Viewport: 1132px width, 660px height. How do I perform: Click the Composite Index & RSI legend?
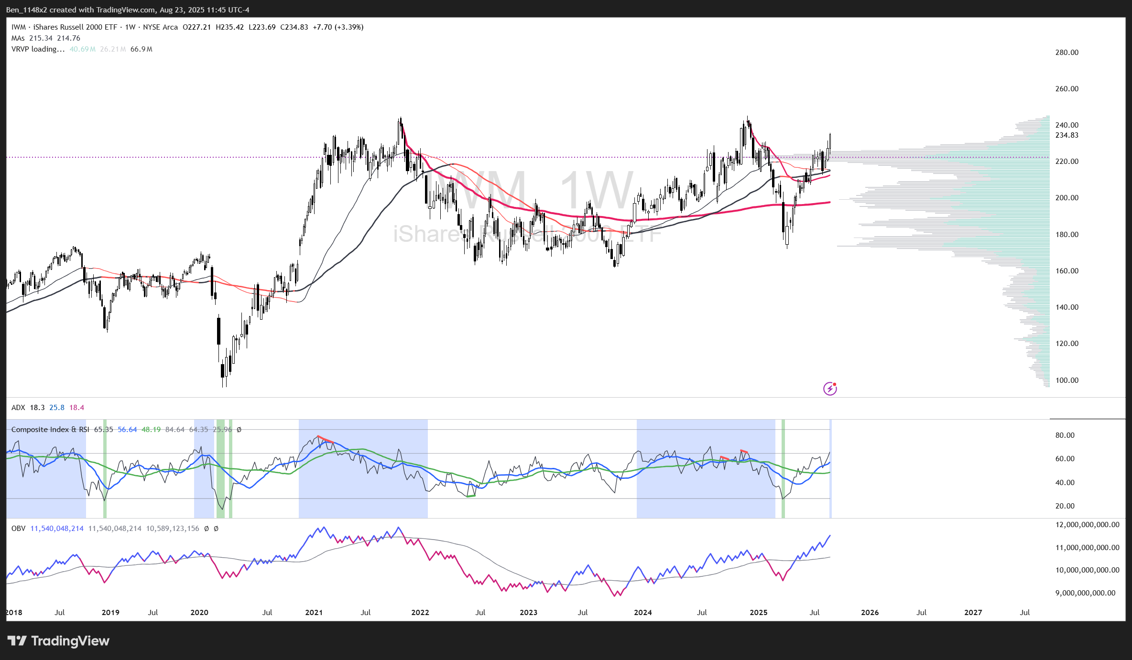click(x=50, y=430)
